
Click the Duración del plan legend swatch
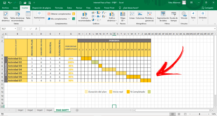pyautogui.click(x=86, y=92)
